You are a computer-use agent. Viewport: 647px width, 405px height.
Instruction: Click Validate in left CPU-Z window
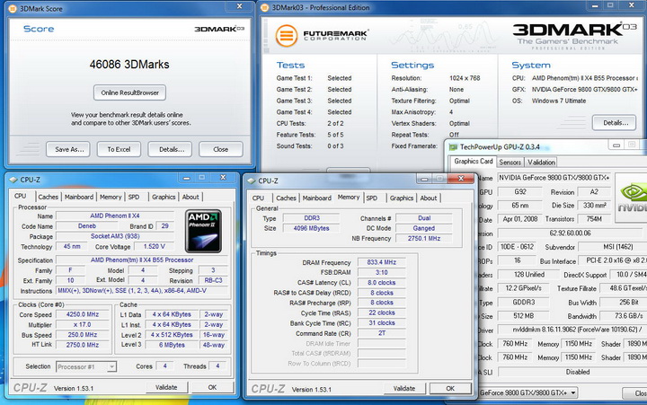(167, 387)
